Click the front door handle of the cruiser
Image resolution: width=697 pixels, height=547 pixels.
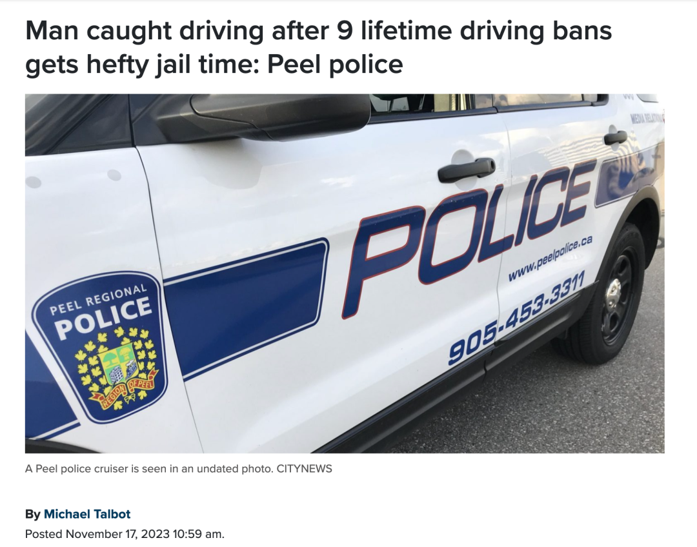tap(467, 170)
